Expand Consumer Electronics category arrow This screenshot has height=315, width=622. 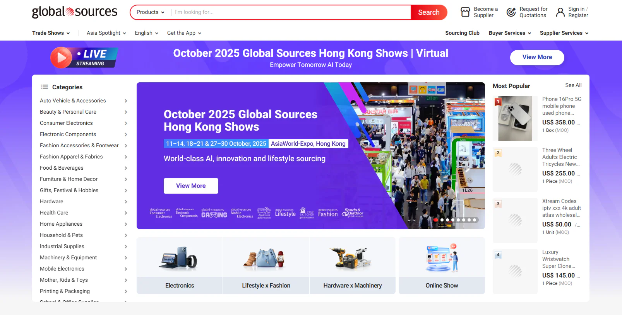(126, 123)
